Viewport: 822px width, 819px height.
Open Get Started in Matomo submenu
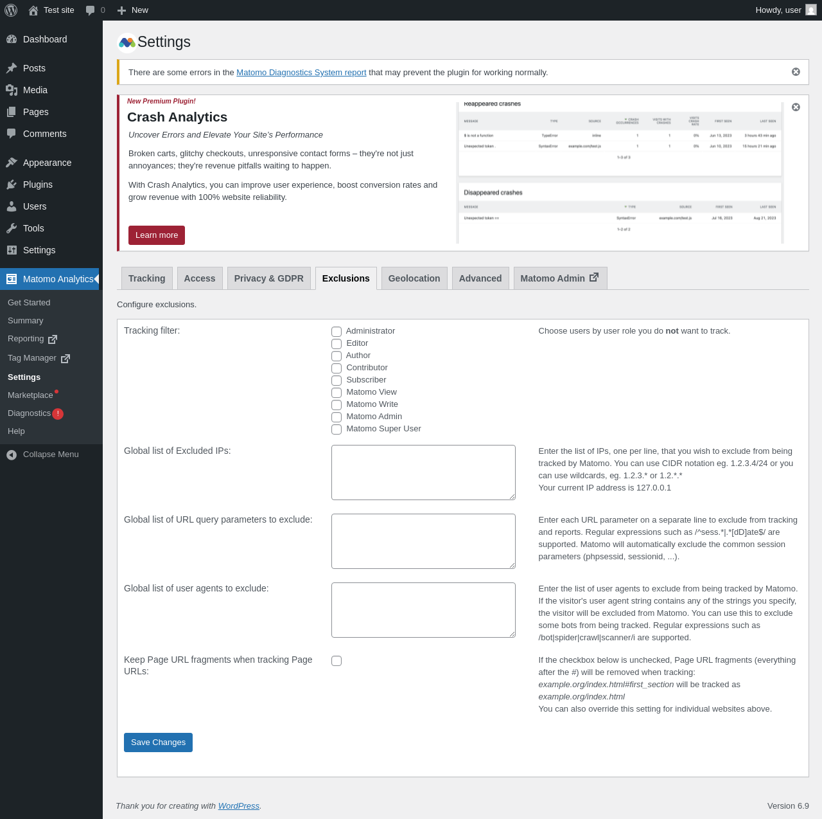(x=29, y=303)
